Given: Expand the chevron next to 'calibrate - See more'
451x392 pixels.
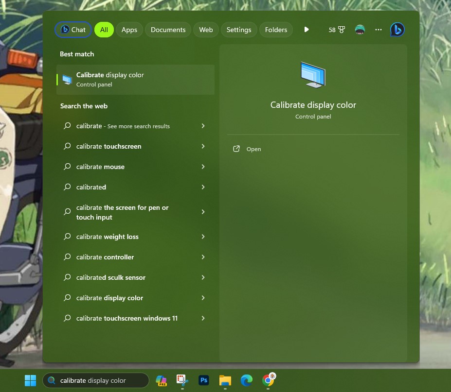Looking at the screenshot, I should pyautogui.click(x=203, y=126).
